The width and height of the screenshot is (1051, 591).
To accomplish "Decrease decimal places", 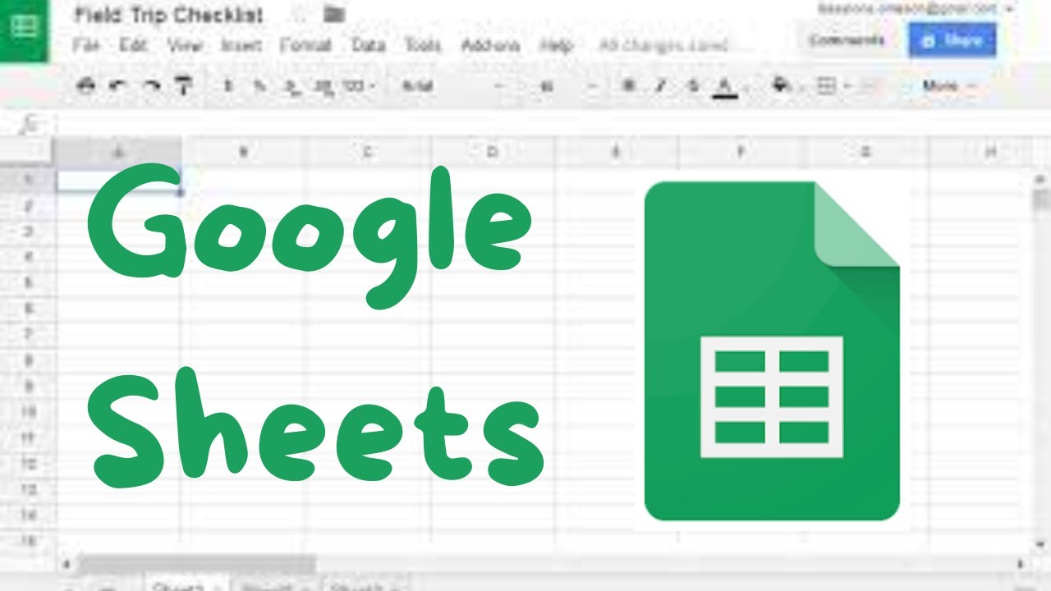I will coord(291,86).
